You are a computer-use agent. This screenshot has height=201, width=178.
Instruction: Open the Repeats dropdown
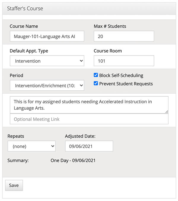click(31, 146)
